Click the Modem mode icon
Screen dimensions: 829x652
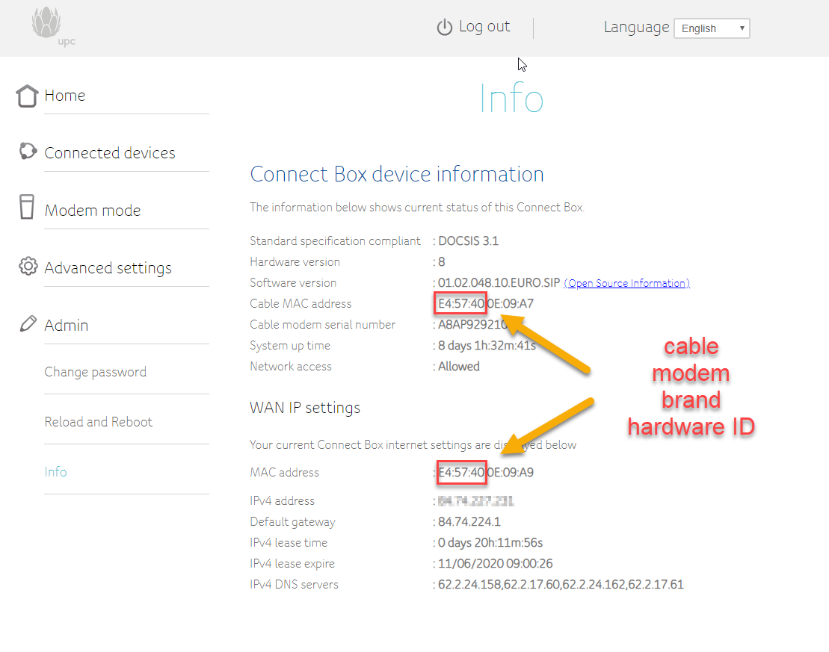click(x=27, y=207)
